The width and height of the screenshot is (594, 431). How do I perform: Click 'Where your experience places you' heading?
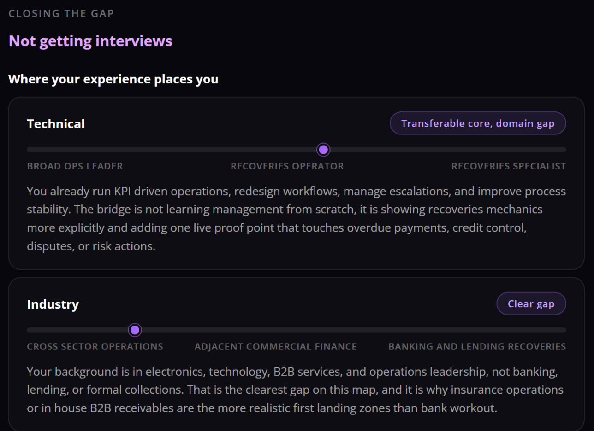113,79
